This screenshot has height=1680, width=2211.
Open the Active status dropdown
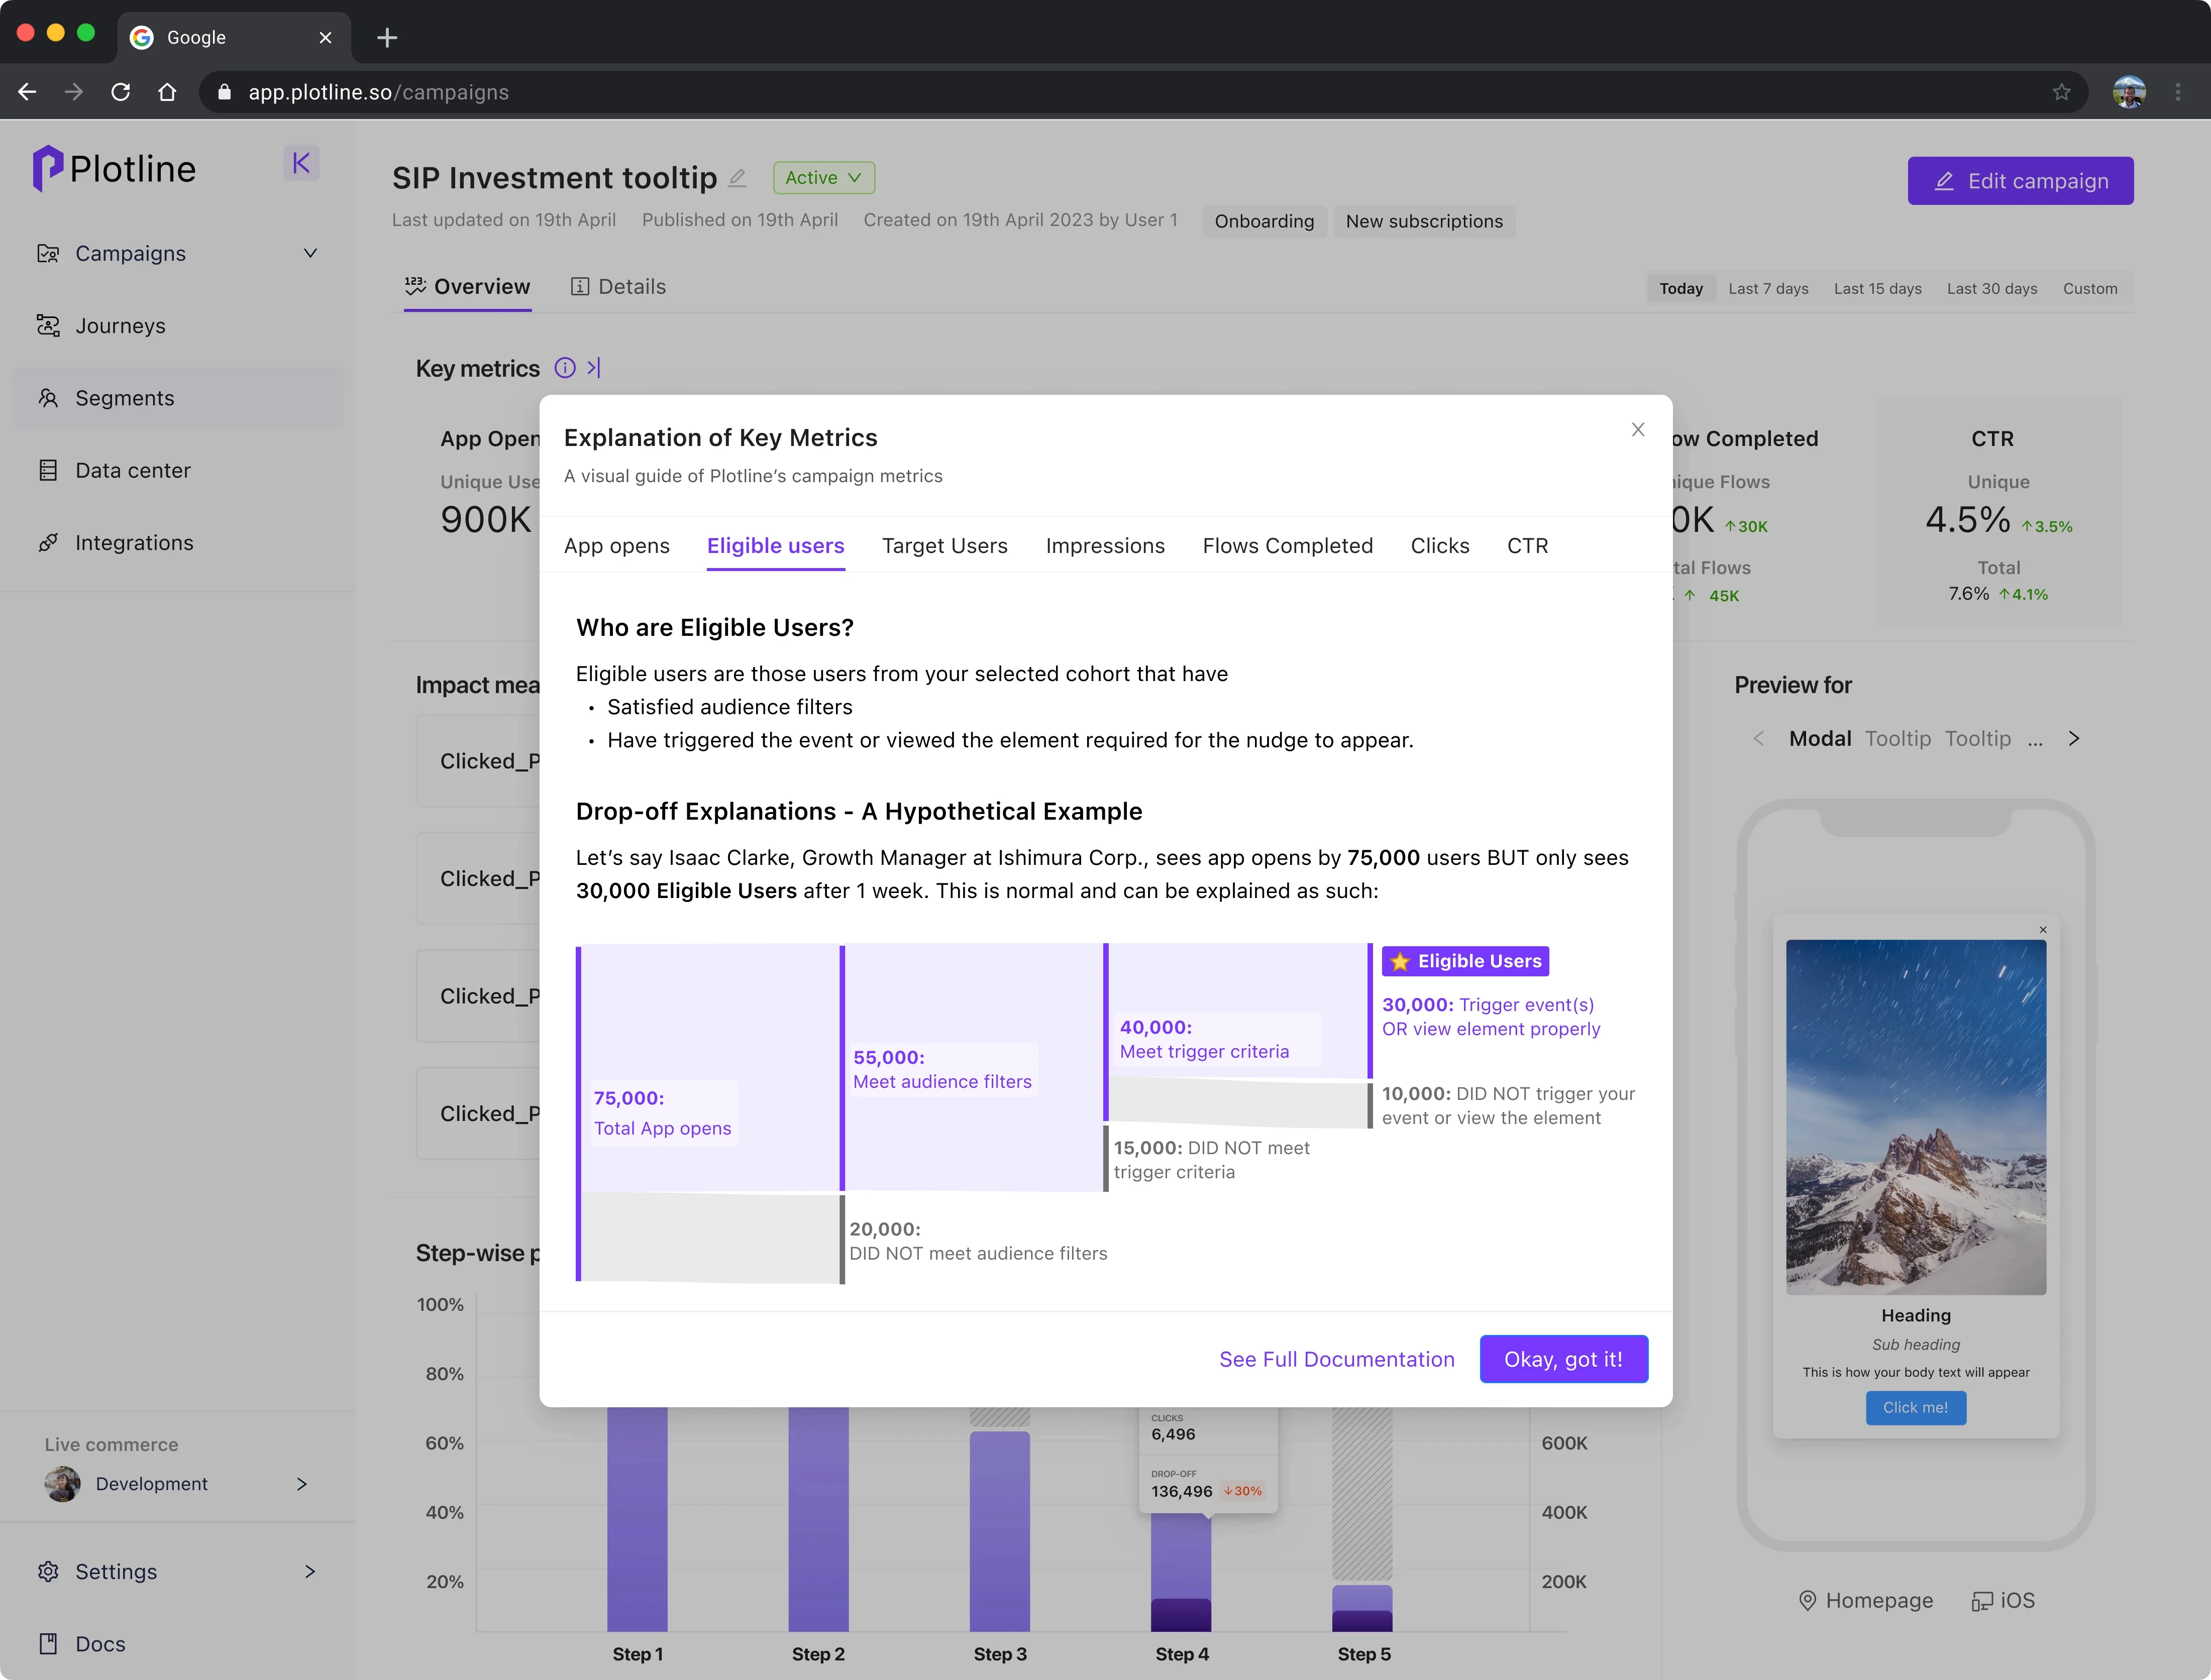(823, 178)
